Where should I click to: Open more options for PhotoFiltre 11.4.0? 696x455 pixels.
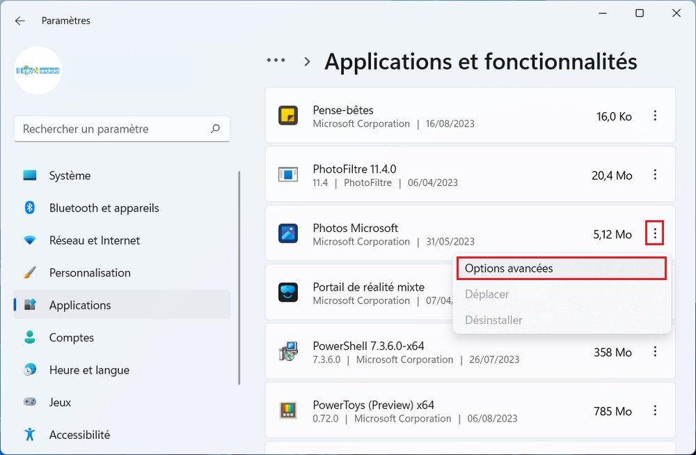(655, 175)
